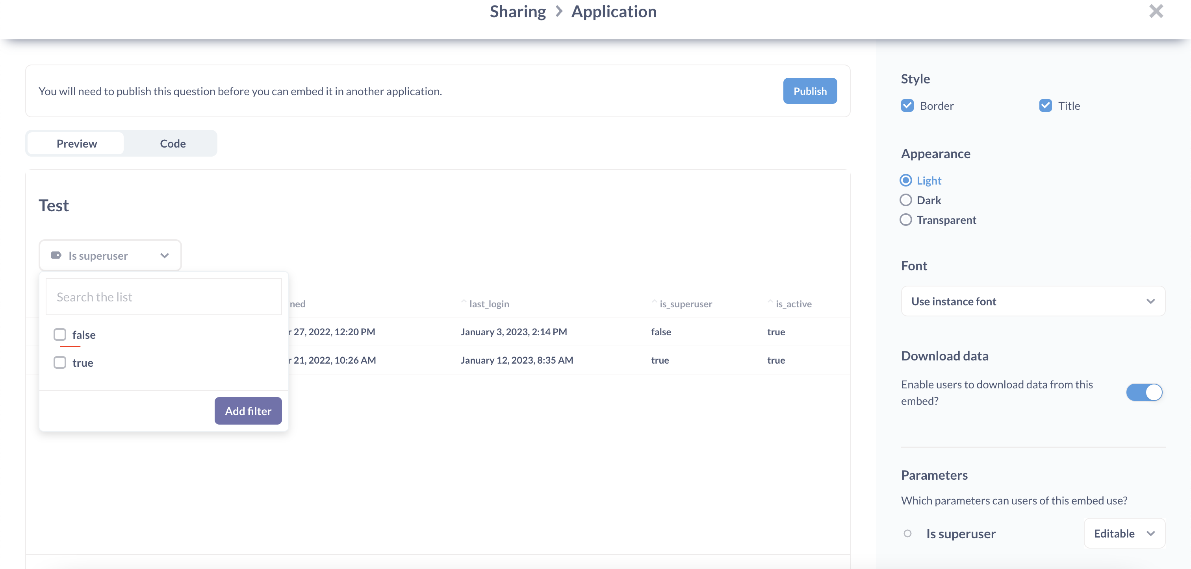Switch to the Code tab
Viewport: 1191px width, 569px height.
click(173, 143)
